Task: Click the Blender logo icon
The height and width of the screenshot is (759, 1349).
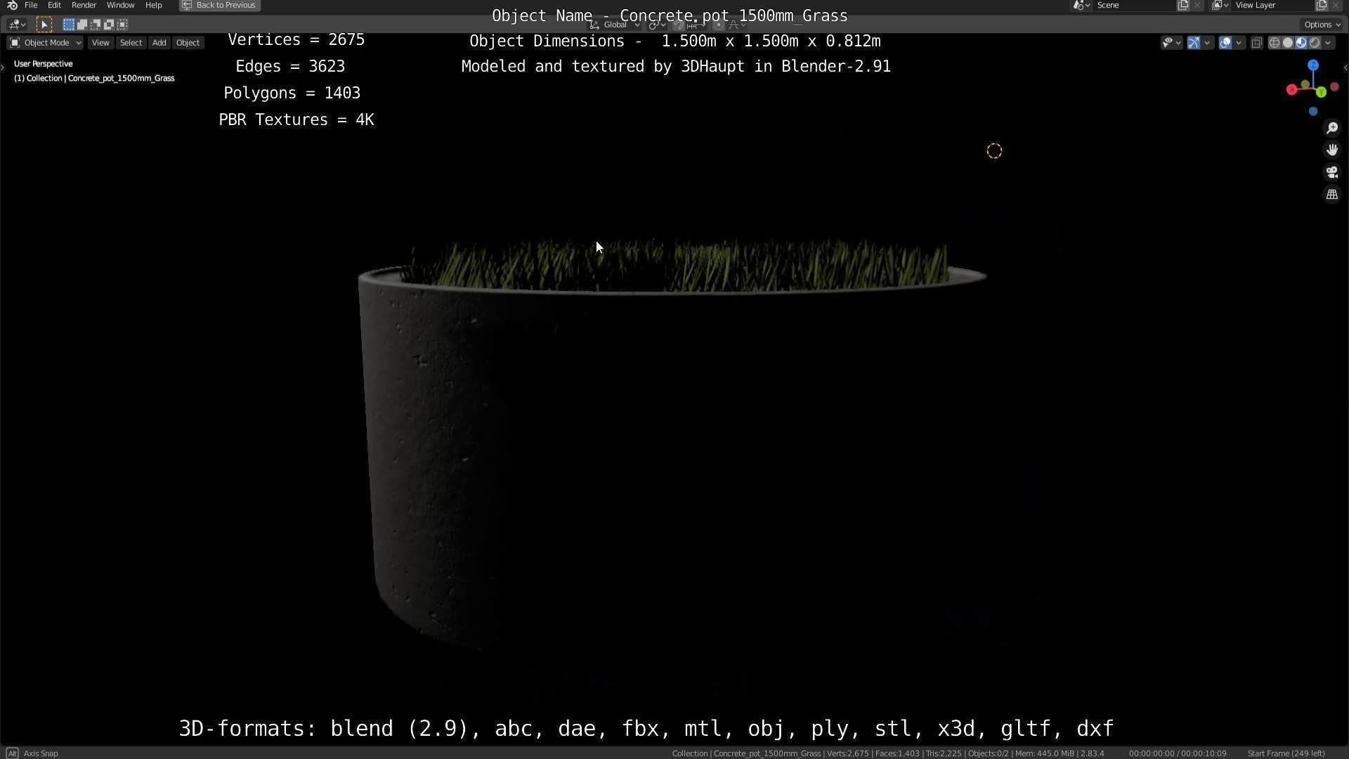Action: coord(12,5)
